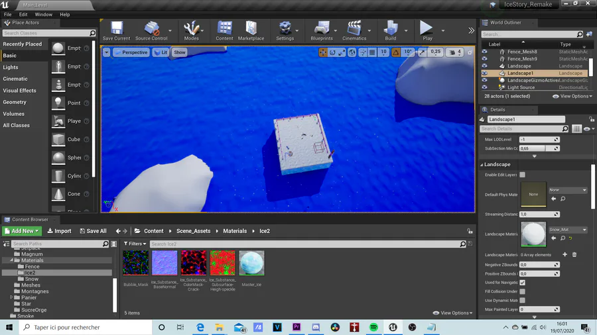Toggle rotation snap angle icon
Viewport: 597px width, 335px height.
click(396, 52)
